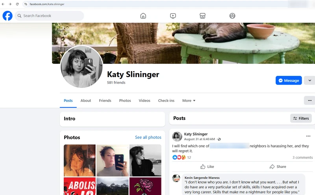Click the Intro section heading
Image resolution: width=315 pixels, height=195 pixels.
point(70,119)
